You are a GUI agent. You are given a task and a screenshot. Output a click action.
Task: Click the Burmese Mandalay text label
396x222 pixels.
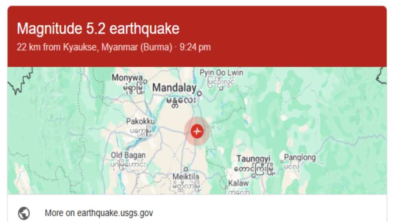(x=181, y=102)
